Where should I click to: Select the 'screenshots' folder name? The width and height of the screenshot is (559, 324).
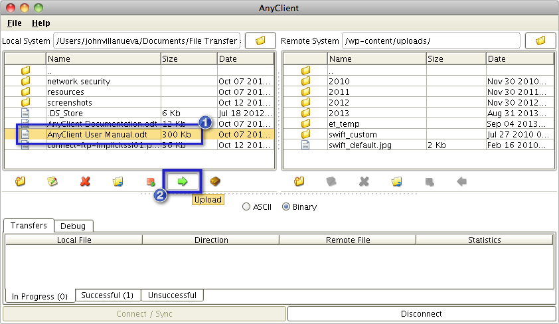pyautogui.click(x=70, y=103)
